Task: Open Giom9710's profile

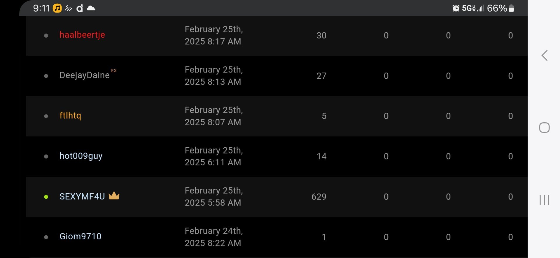Action: pos(80,236)
